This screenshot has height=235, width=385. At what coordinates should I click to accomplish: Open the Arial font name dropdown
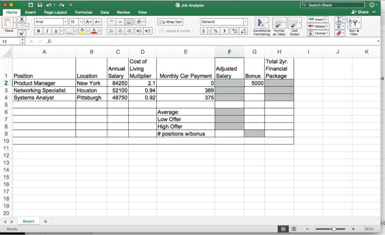pyautogui.click(x=65, y=22)
